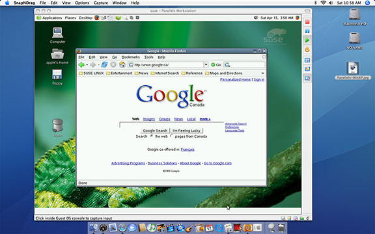Viewport: 375px width, 234px height.
Task: Open Reference bookmarks folder
Action: [192, 73]
